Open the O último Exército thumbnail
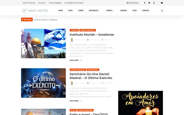This screenshot has width=184, height=115. click(x=43, y=83)
